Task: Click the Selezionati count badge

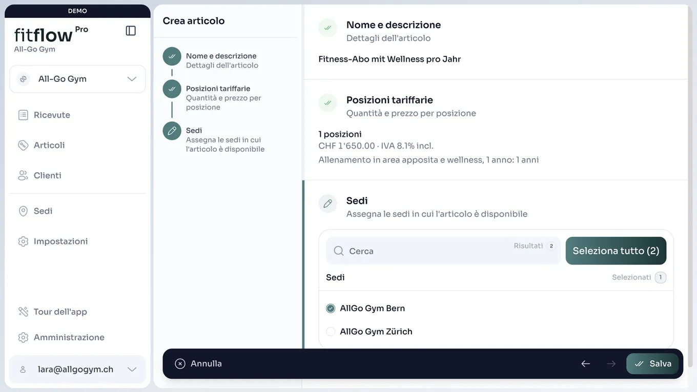Action: point(660,277)
